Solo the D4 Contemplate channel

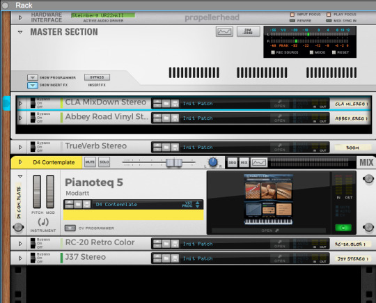tap(104, 162)
